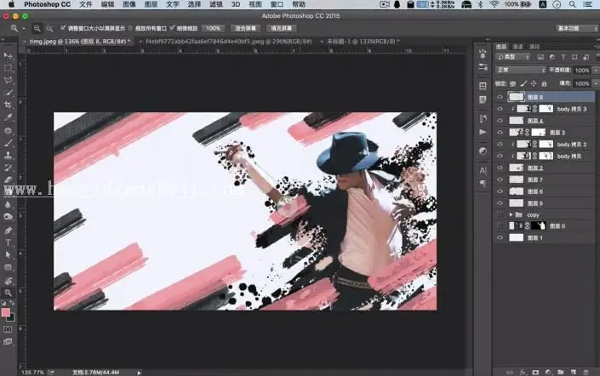Switch to the timg.jpeg document tab
600x376 pixels.
tap(78, 41)
